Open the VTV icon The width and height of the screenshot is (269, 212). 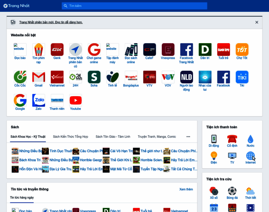(x=150, y=77)
